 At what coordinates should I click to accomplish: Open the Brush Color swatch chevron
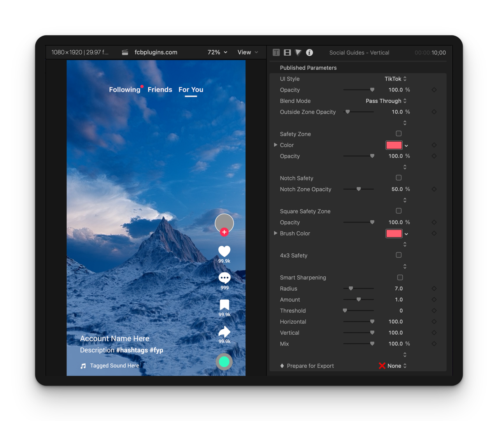click(406, 234)
